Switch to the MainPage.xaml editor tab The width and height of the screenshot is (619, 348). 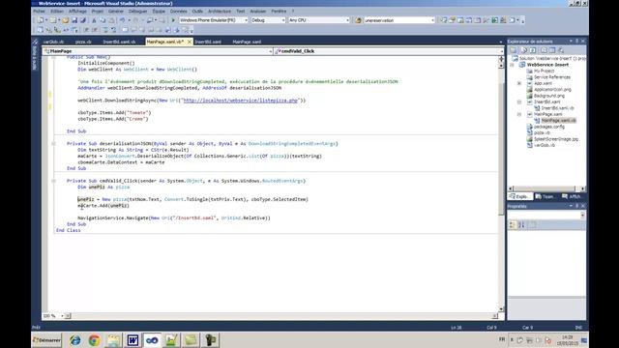coord(247,42)
